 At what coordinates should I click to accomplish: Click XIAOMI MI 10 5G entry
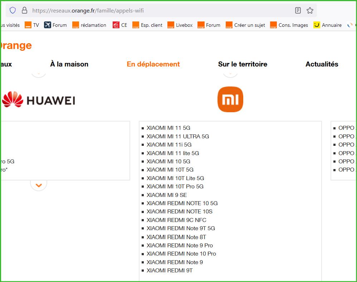[x=168, y=162]
